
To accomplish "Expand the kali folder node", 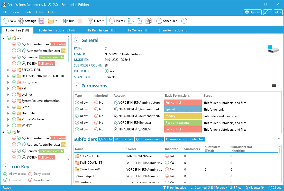I will [x=8, y=88].
